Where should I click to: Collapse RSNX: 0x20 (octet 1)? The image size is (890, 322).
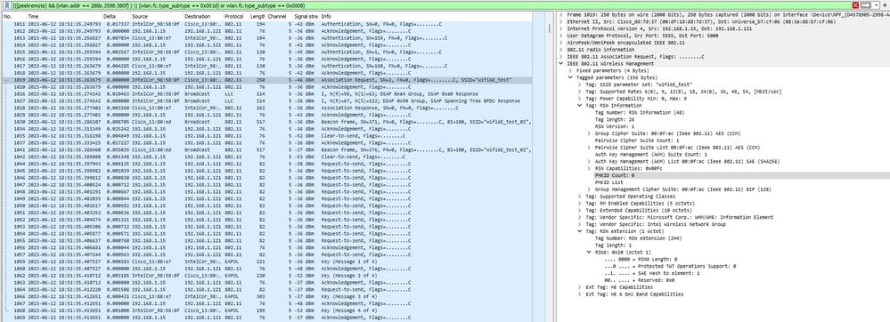pyautogui.click(x=589, y=253)
